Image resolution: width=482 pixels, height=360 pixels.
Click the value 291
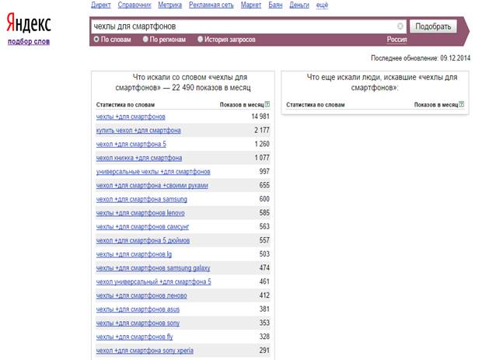[264, 350]
